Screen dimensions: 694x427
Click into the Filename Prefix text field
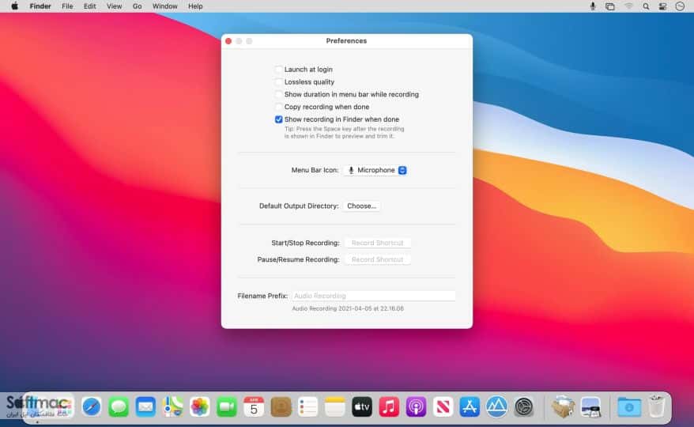(373, 296)
